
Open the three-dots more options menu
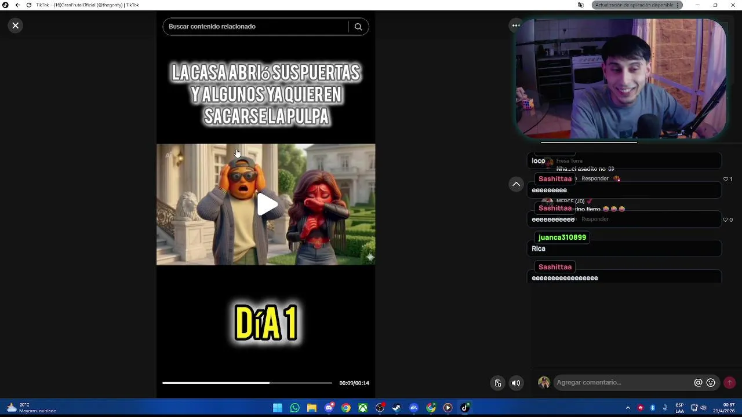tap(516, 25)
